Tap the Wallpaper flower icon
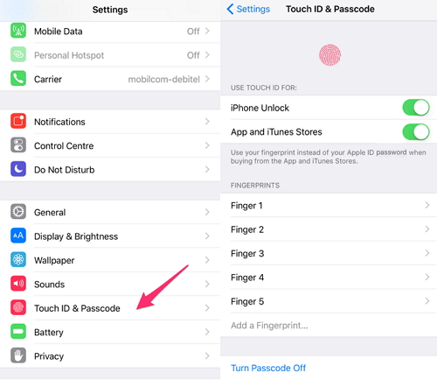This screenshot has height=380, width=437. (18, 259)
